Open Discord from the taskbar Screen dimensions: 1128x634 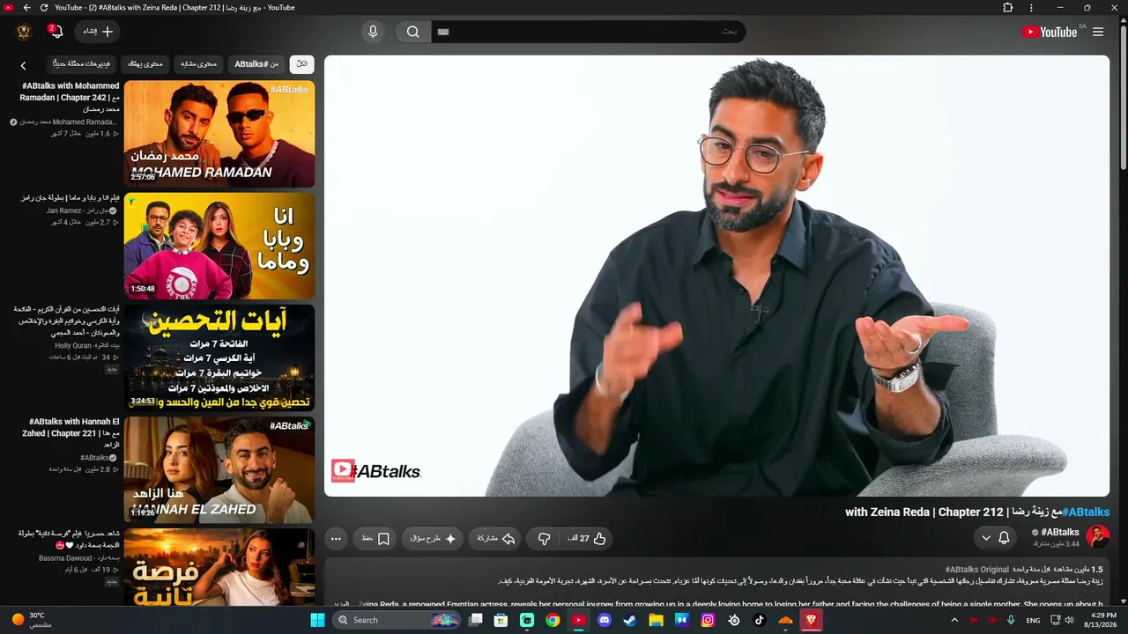pos(605,620)
